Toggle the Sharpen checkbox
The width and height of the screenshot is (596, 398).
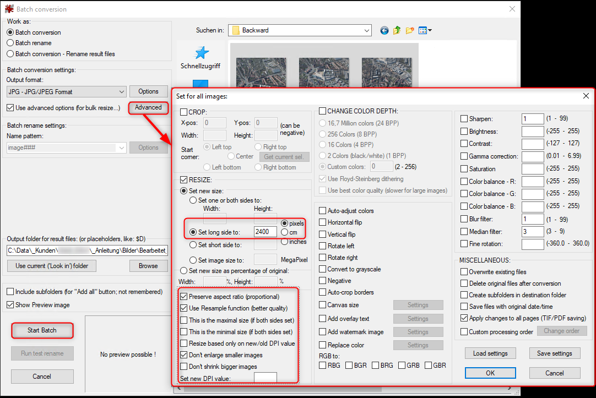click(463, 118)
